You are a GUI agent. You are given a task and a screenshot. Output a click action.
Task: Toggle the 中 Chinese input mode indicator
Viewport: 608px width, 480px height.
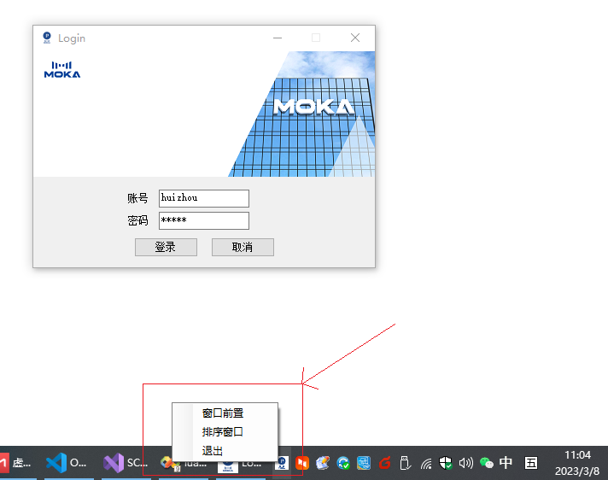pos(506,463)
